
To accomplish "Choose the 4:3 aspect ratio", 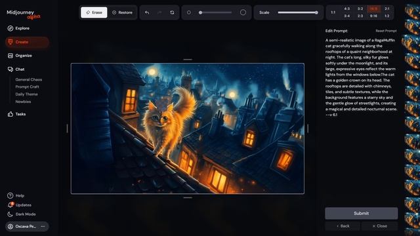I will pos(347,9).
